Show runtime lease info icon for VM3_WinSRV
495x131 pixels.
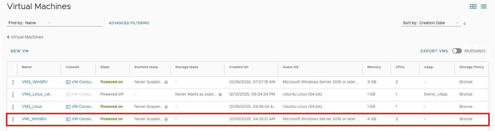[166, 82]
